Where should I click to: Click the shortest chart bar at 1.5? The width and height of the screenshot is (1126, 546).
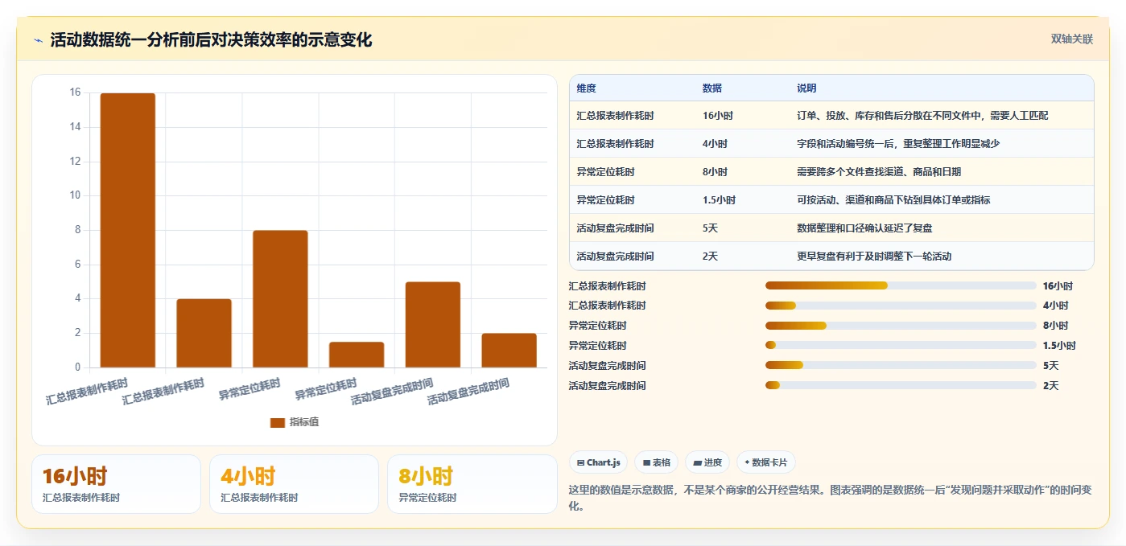coord(357,355)
